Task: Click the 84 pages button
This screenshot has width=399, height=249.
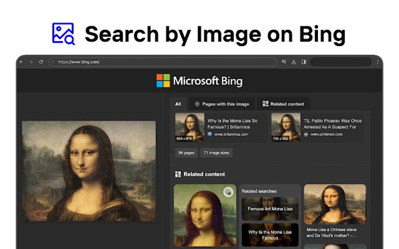Action: tap(186, 153)
